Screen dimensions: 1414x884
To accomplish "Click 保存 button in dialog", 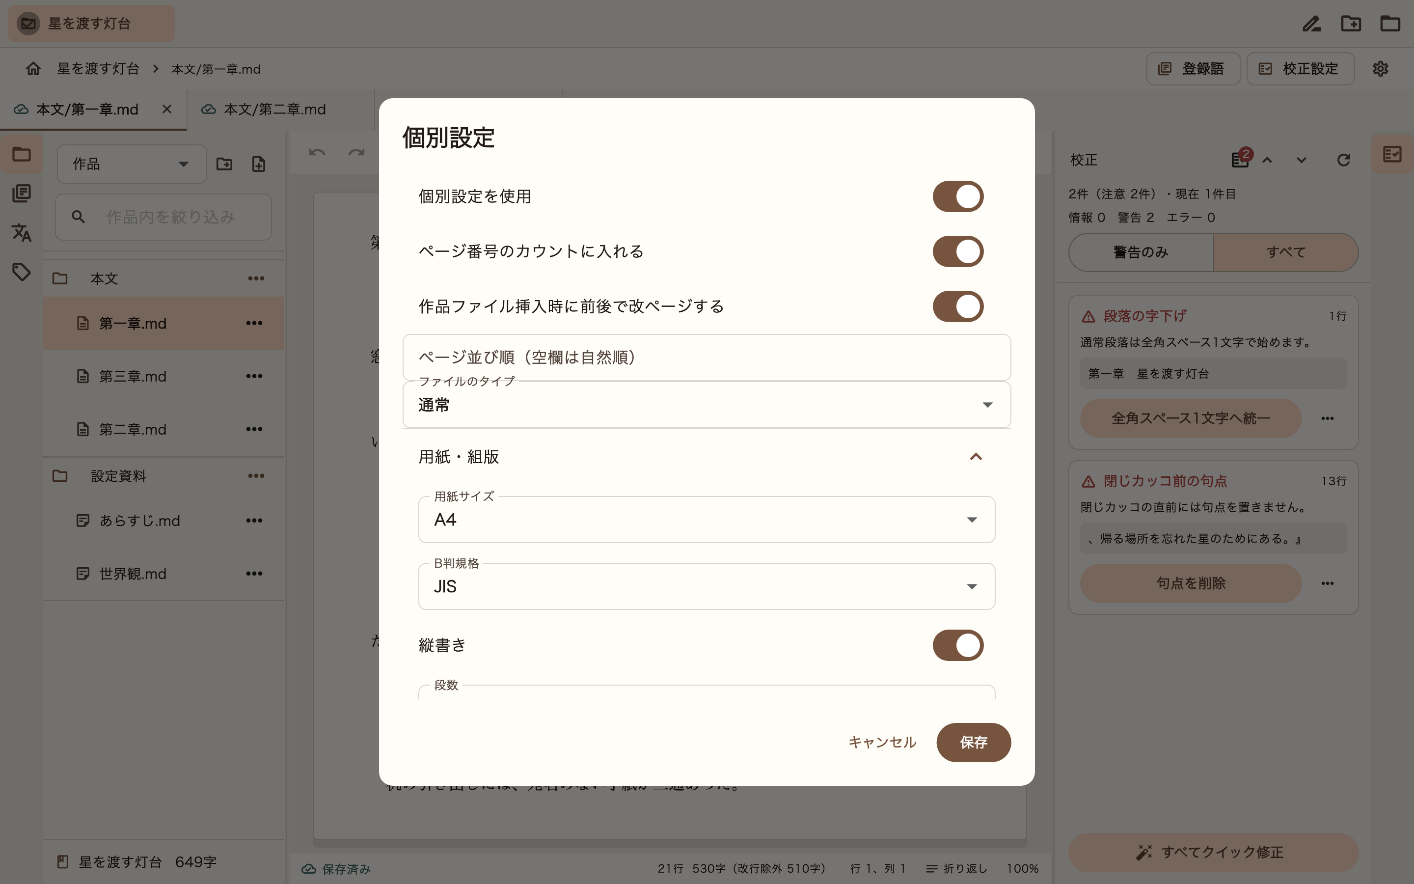I will coord(974,743).
